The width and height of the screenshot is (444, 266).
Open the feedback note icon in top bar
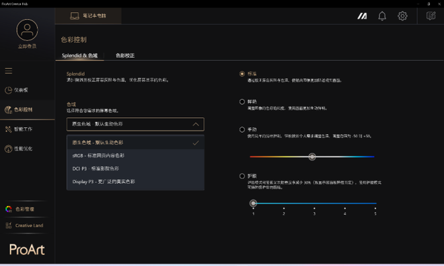tap(431, 16)
